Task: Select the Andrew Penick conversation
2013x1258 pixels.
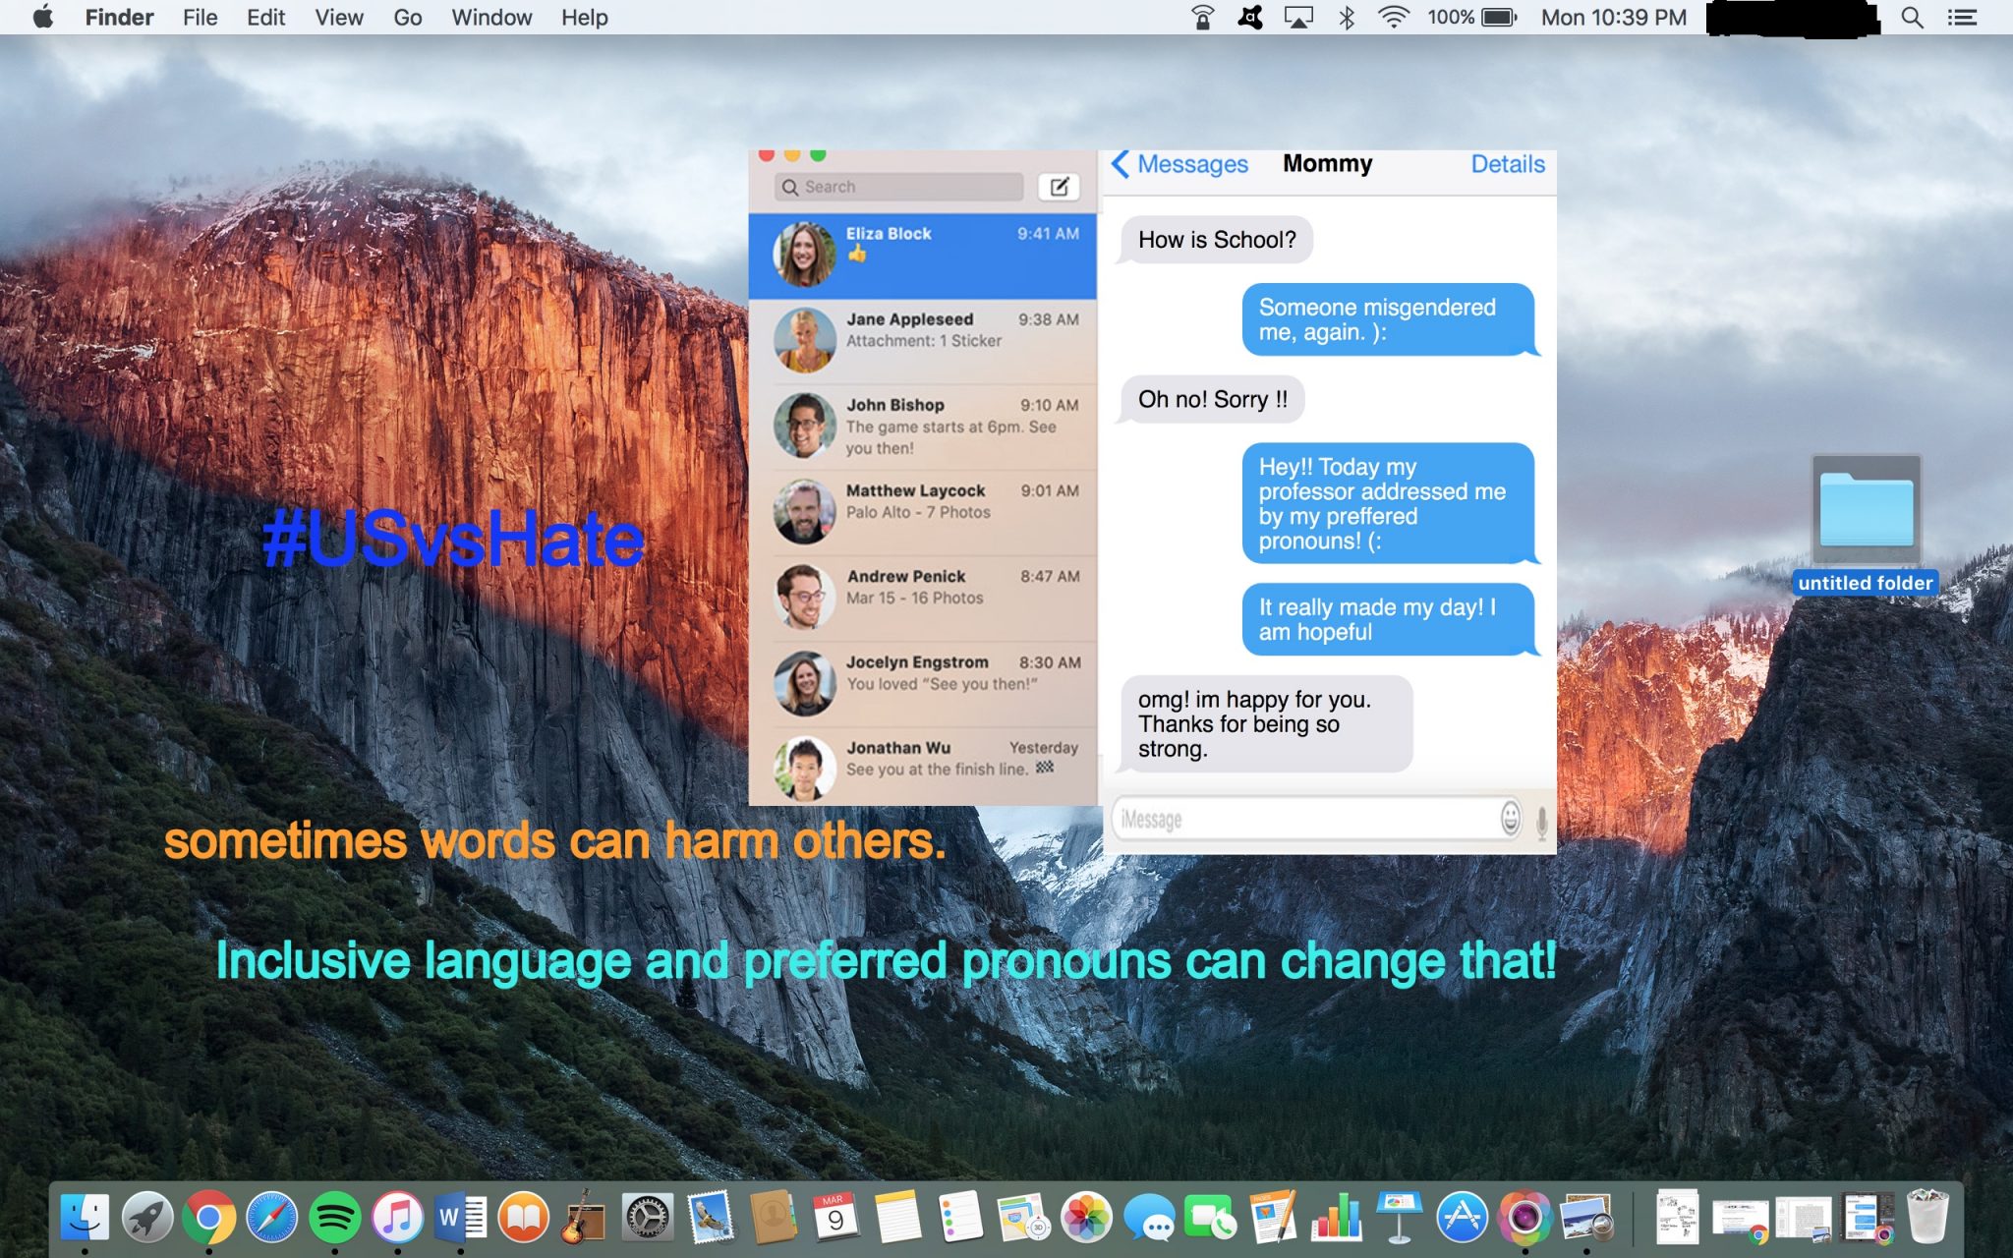Action: (923, 598)
